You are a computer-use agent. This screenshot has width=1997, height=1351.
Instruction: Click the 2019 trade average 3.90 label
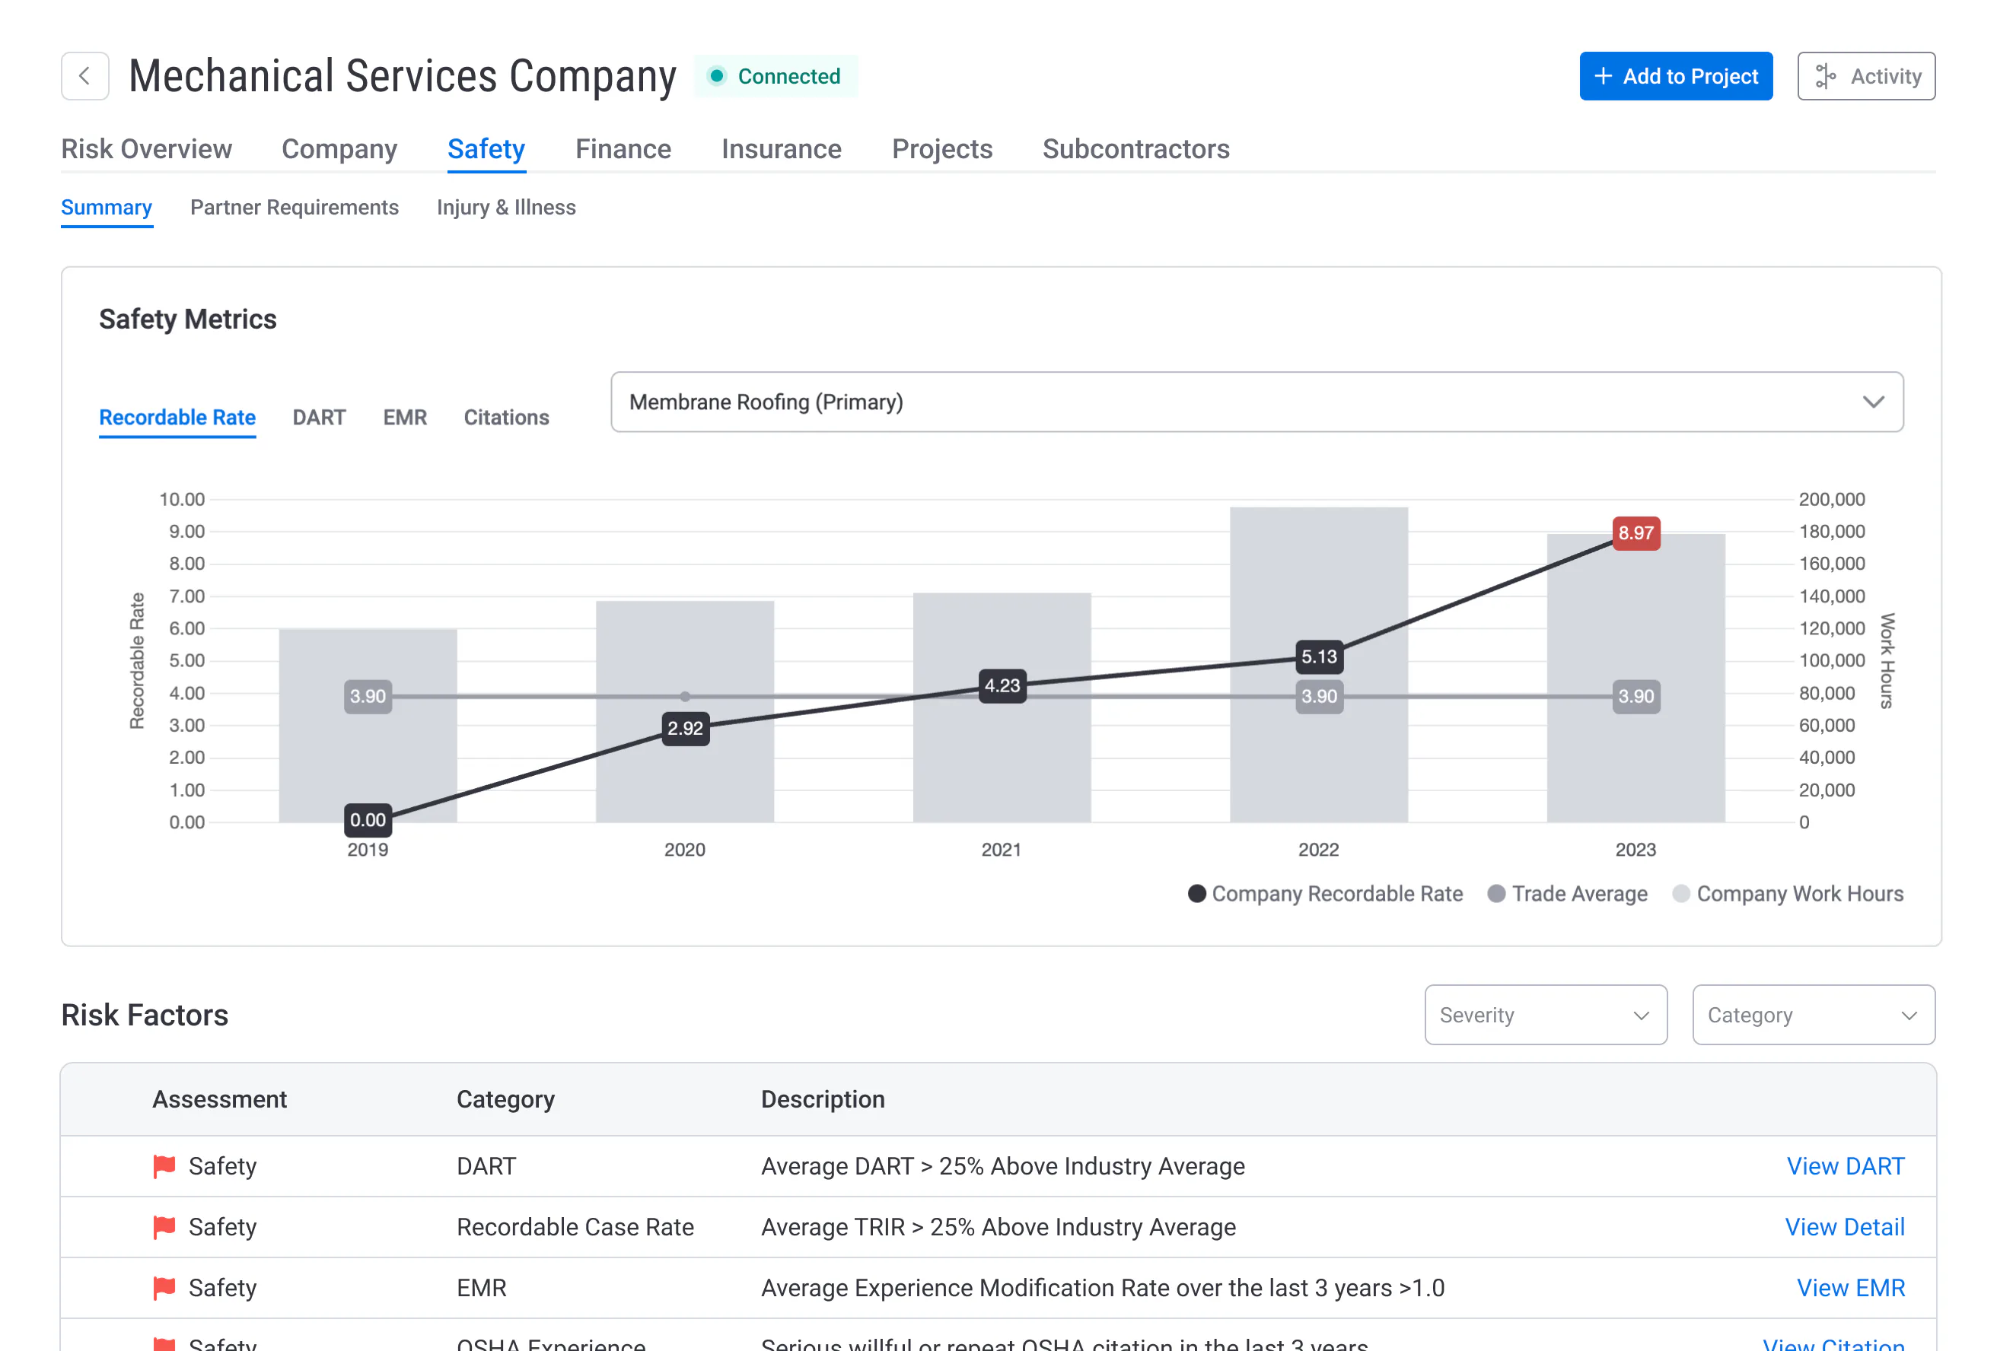coord(368,697)
